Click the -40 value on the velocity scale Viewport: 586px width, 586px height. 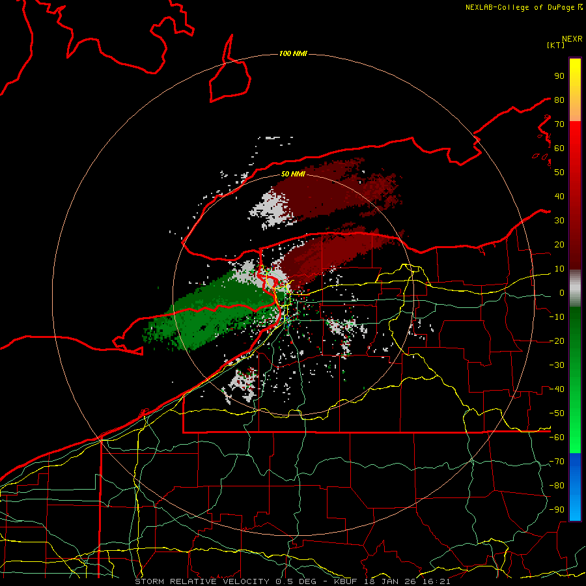557,389
